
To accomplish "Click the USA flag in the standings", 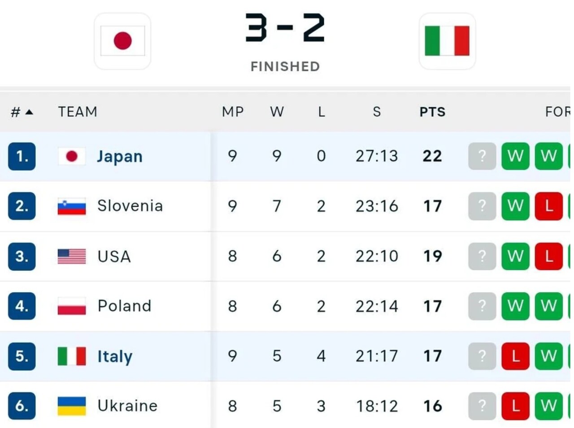I will 72,256.
